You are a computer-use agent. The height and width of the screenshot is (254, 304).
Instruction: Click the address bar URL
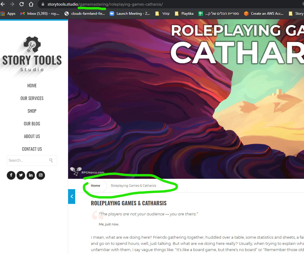tap(105, 4)
